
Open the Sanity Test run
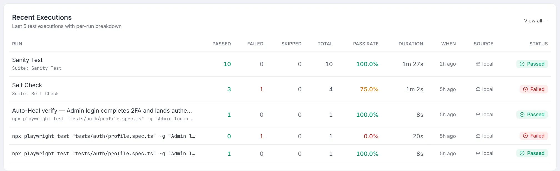pyautogui.click(x=27, y=60)
